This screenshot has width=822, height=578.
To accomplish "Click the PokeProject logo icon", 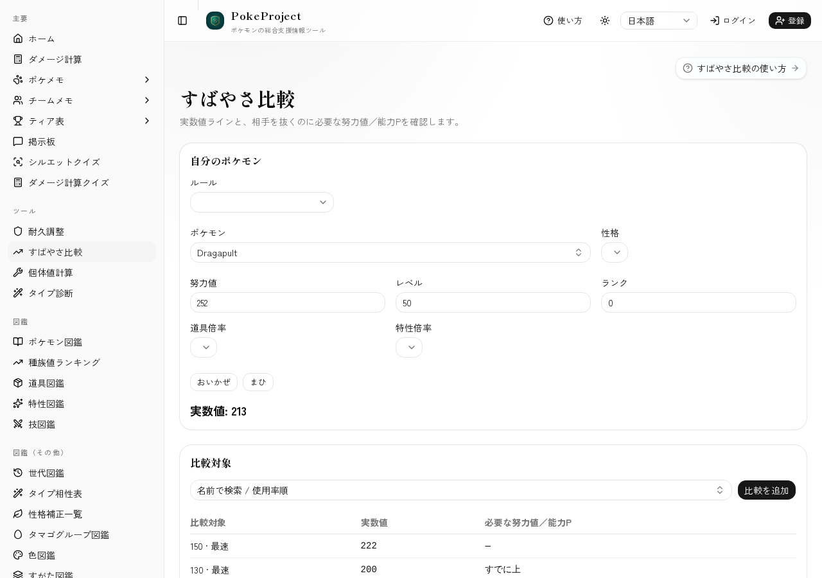I will tap(215, 21).
